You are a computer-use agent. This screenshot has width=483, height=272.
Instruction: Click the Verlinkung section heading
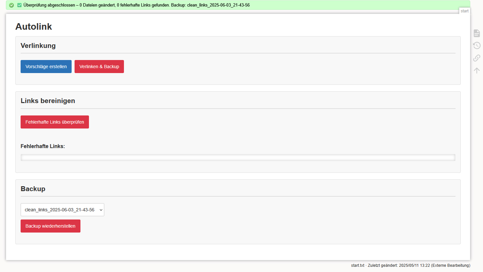pyautogui.click(x=38, y=46)
